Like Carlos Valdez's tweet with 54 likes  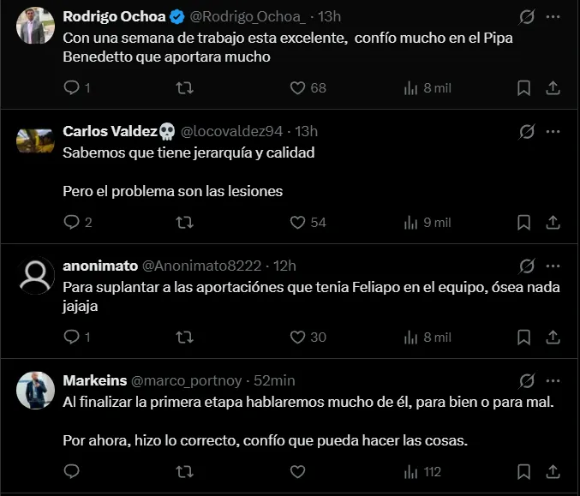297,222
